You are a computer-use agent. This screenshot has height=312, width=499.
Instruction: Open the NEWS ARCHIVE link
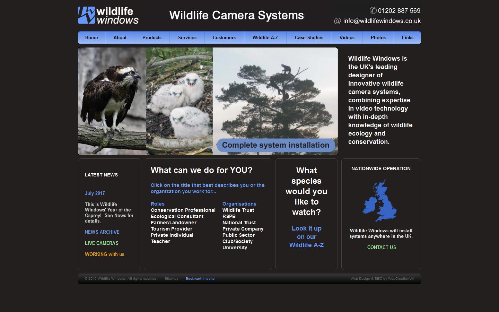[x=102, y=232]
